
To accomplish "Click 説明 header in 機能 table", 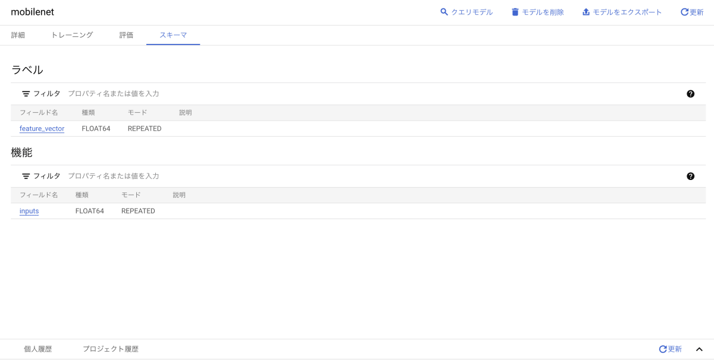I will pyautogui.click(x=179, y=195).
